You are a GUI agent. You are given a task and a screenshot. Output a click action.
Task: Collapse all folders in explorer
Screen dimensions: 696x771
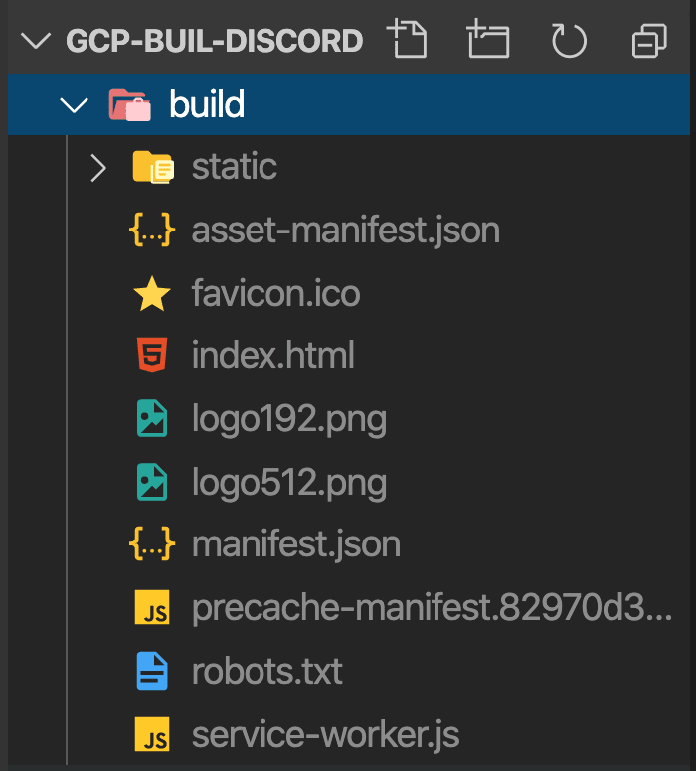[x=649, y=41]
